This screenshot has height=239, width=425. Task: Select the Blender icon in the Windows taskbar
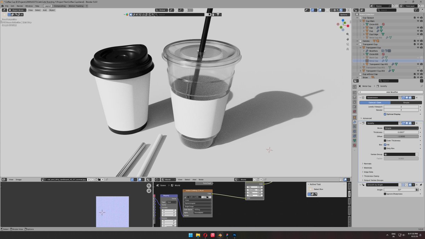(220, 235)
